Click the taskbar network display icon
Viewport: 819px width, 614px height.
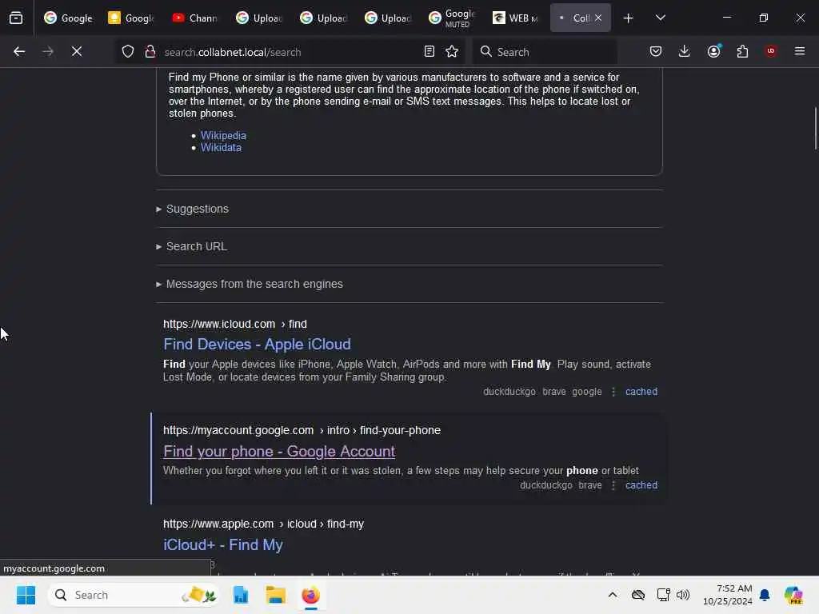pyautogui.click(x=663, y=595)
